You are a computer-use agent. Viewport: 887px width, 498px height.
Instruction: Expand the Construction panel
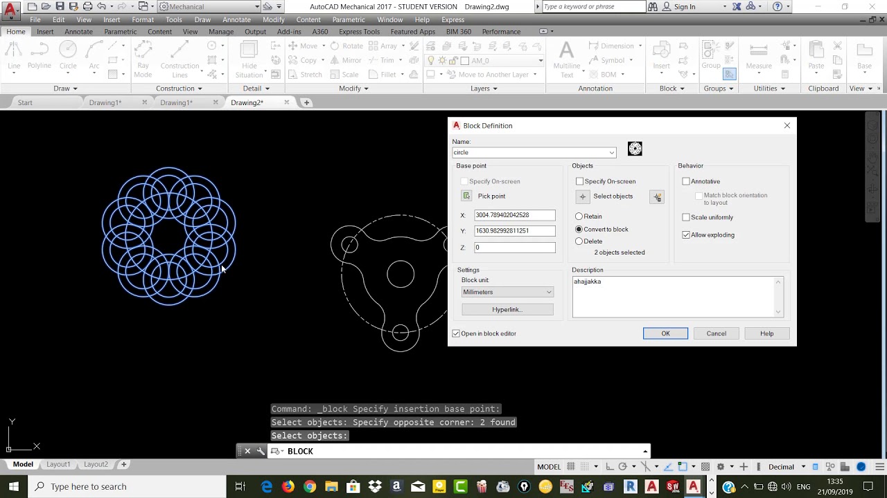click(179, 89)
